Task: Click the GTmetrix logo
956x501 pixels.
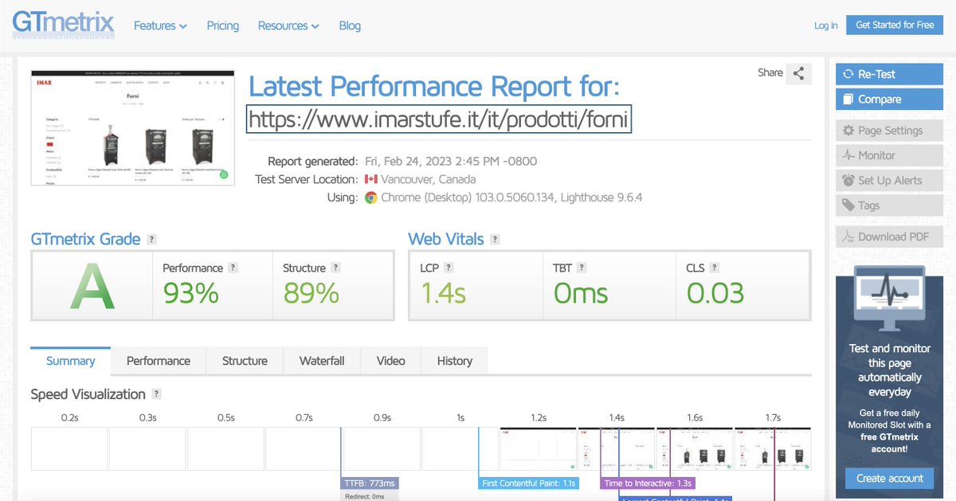Action: [63, 25]
